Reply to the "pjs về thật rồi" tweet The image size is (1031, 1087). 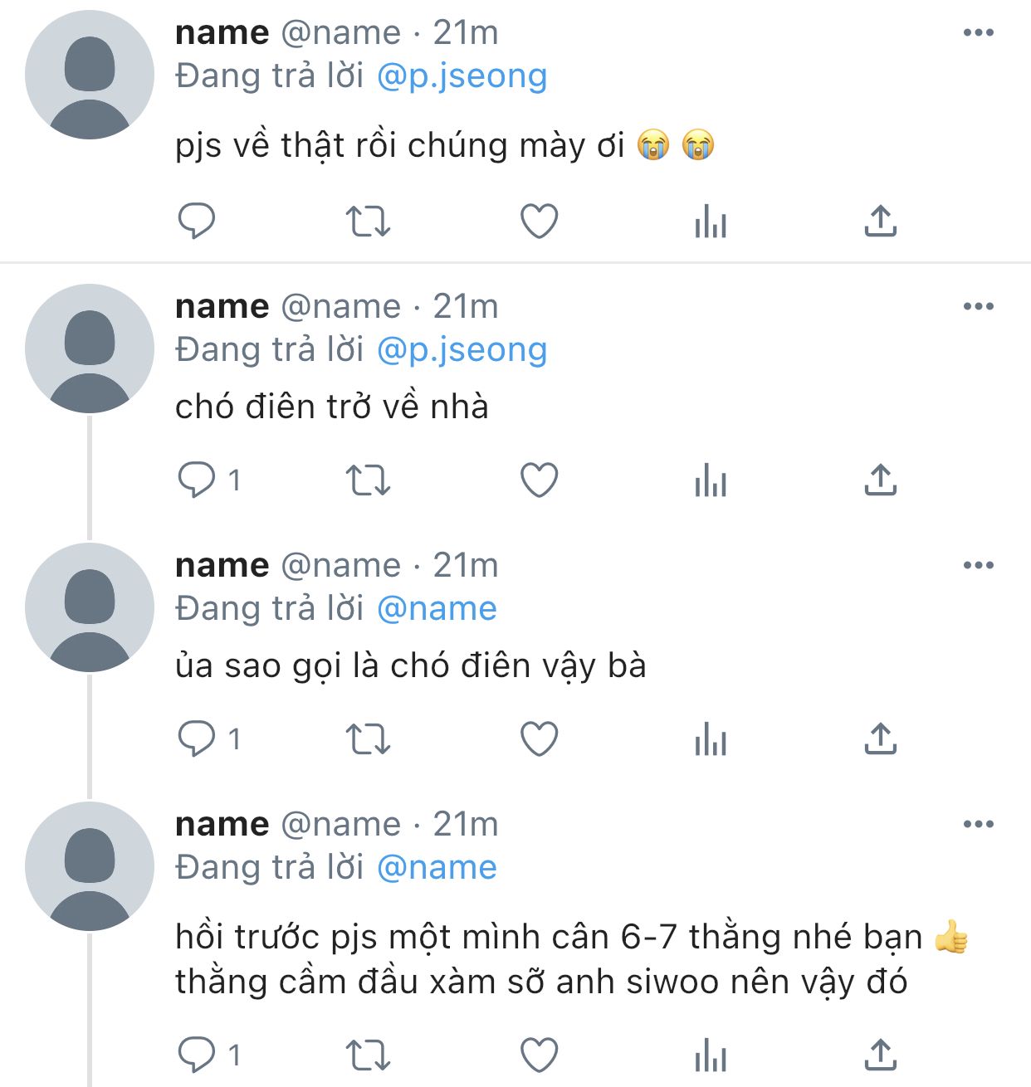click(x=197, y=221)
